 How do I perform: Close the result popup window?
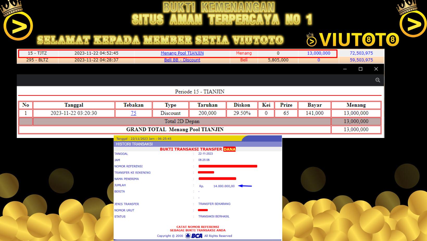click(376, 69)
